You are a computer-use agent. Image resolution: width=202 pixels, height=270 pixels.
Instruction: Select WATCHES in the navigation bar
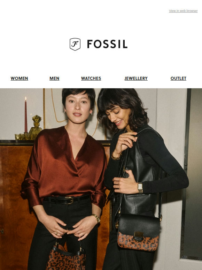pos(91,78)
